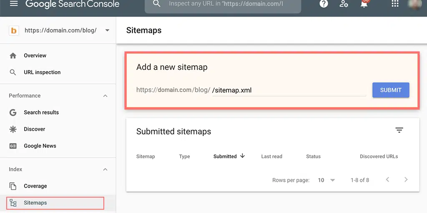The image size is (427, 213).
Task: Submit the new sitemap
Action: click(391, 90)
